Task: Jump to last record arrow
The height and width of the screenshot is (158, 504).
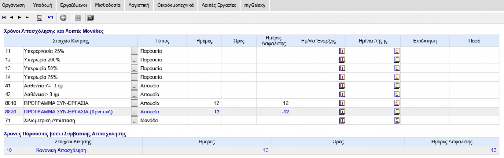Action: click(27, 18)
